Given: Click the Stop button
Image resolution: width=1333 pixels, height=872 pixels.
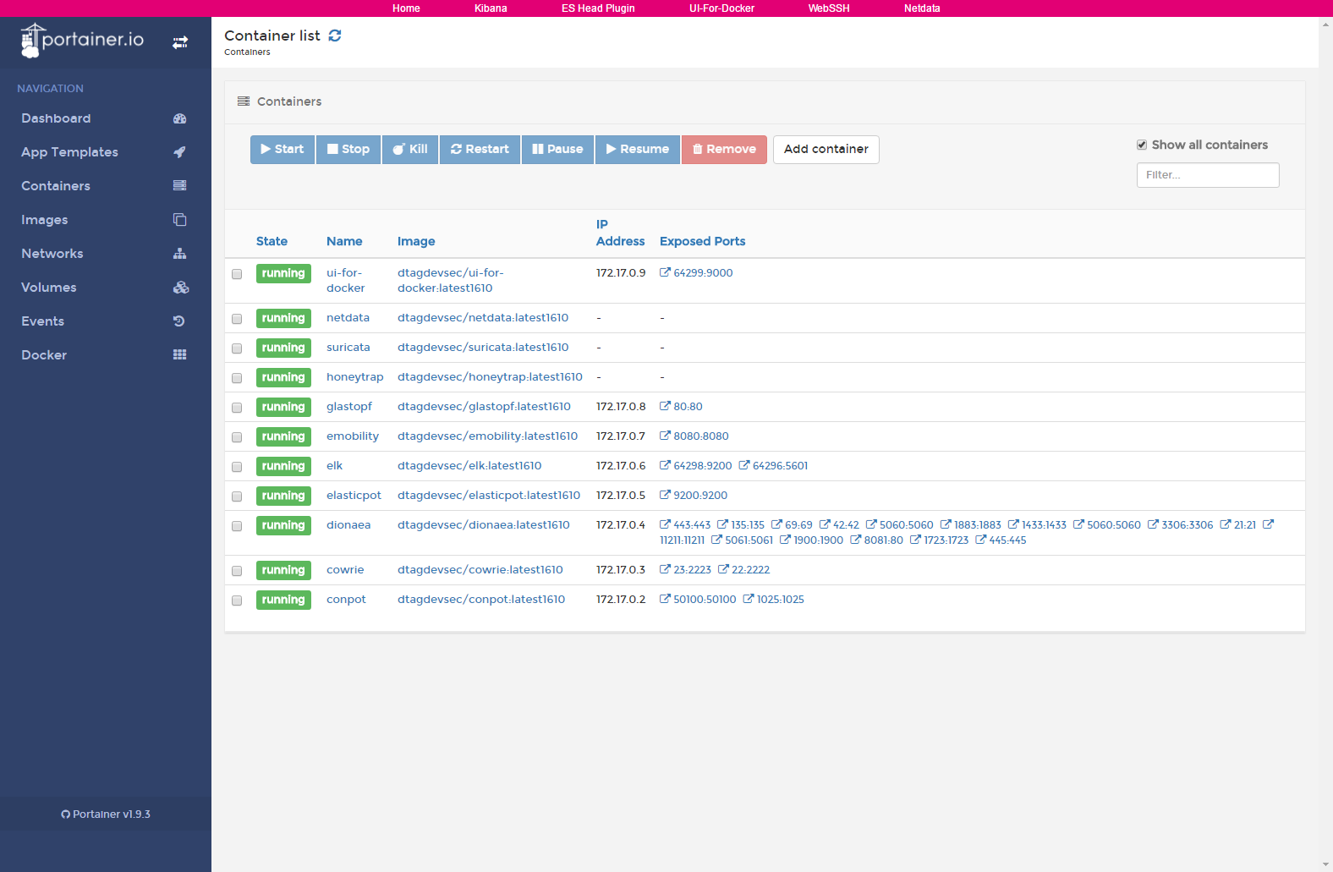Looking at the screenshot, I should click(348, 150).
